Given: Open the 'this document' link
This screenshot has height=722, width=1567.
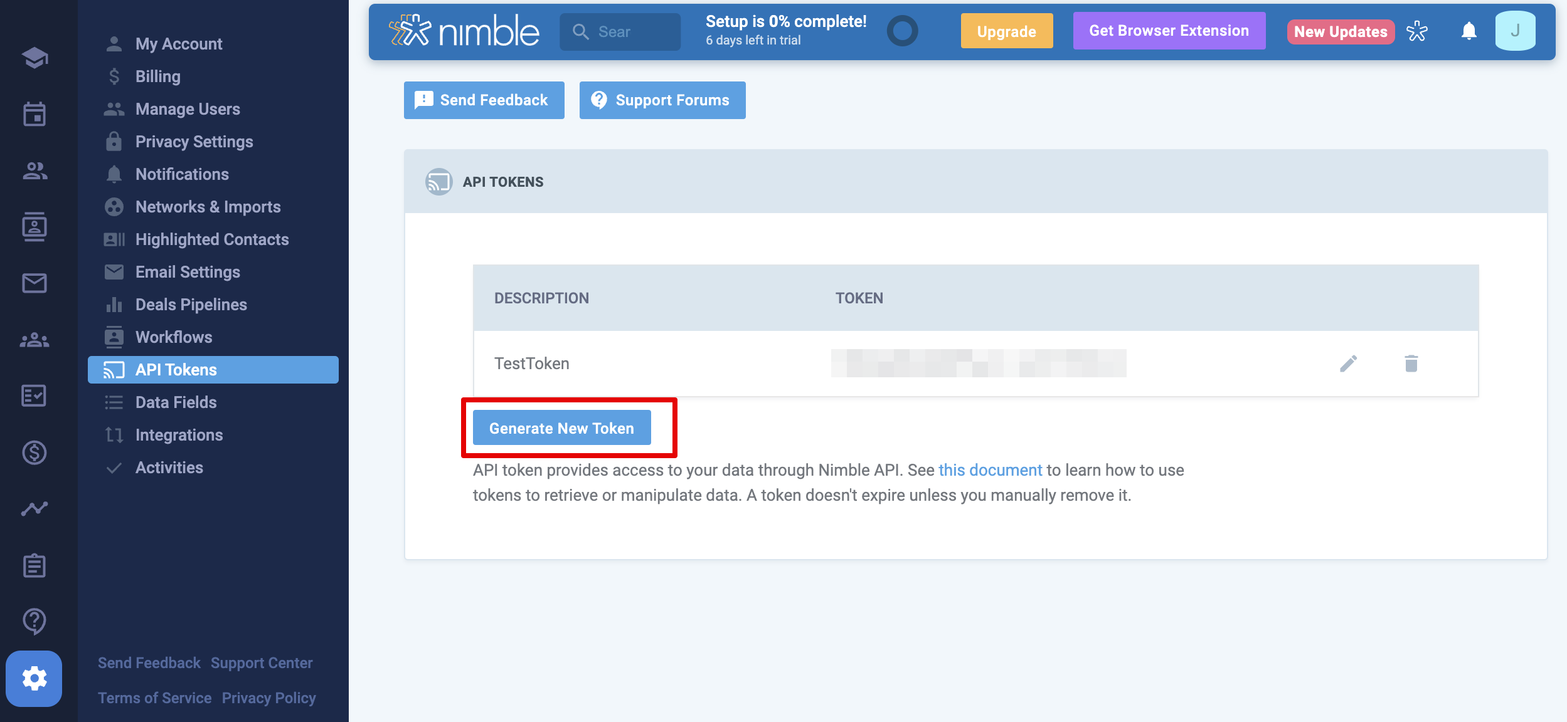Looking at the screenshot, I should 990,470.
